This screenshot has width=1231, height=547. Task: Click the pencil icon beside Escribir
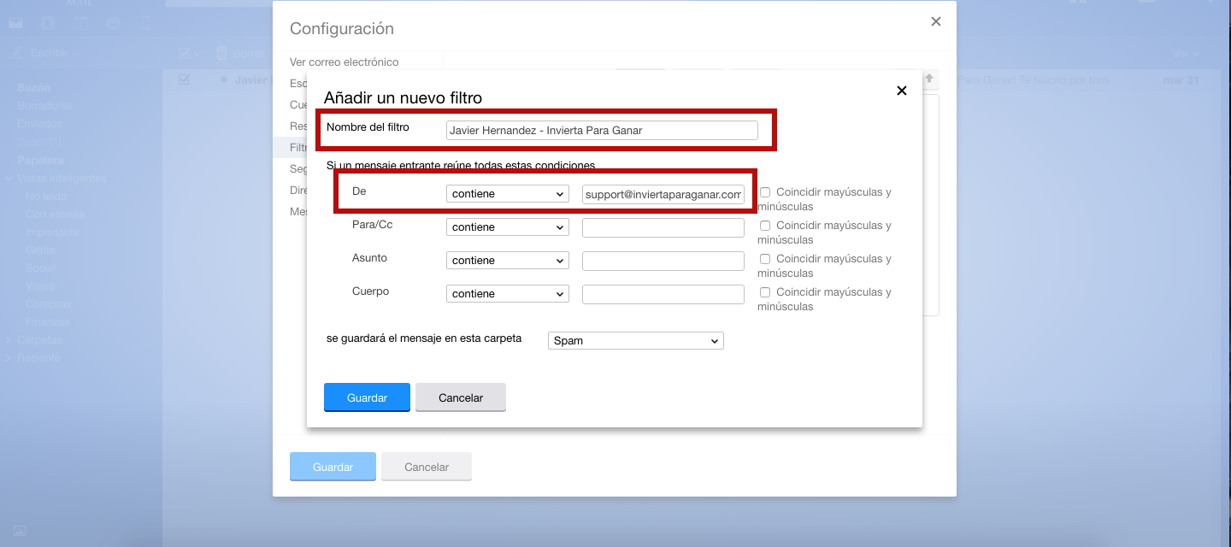pos(15,53)
